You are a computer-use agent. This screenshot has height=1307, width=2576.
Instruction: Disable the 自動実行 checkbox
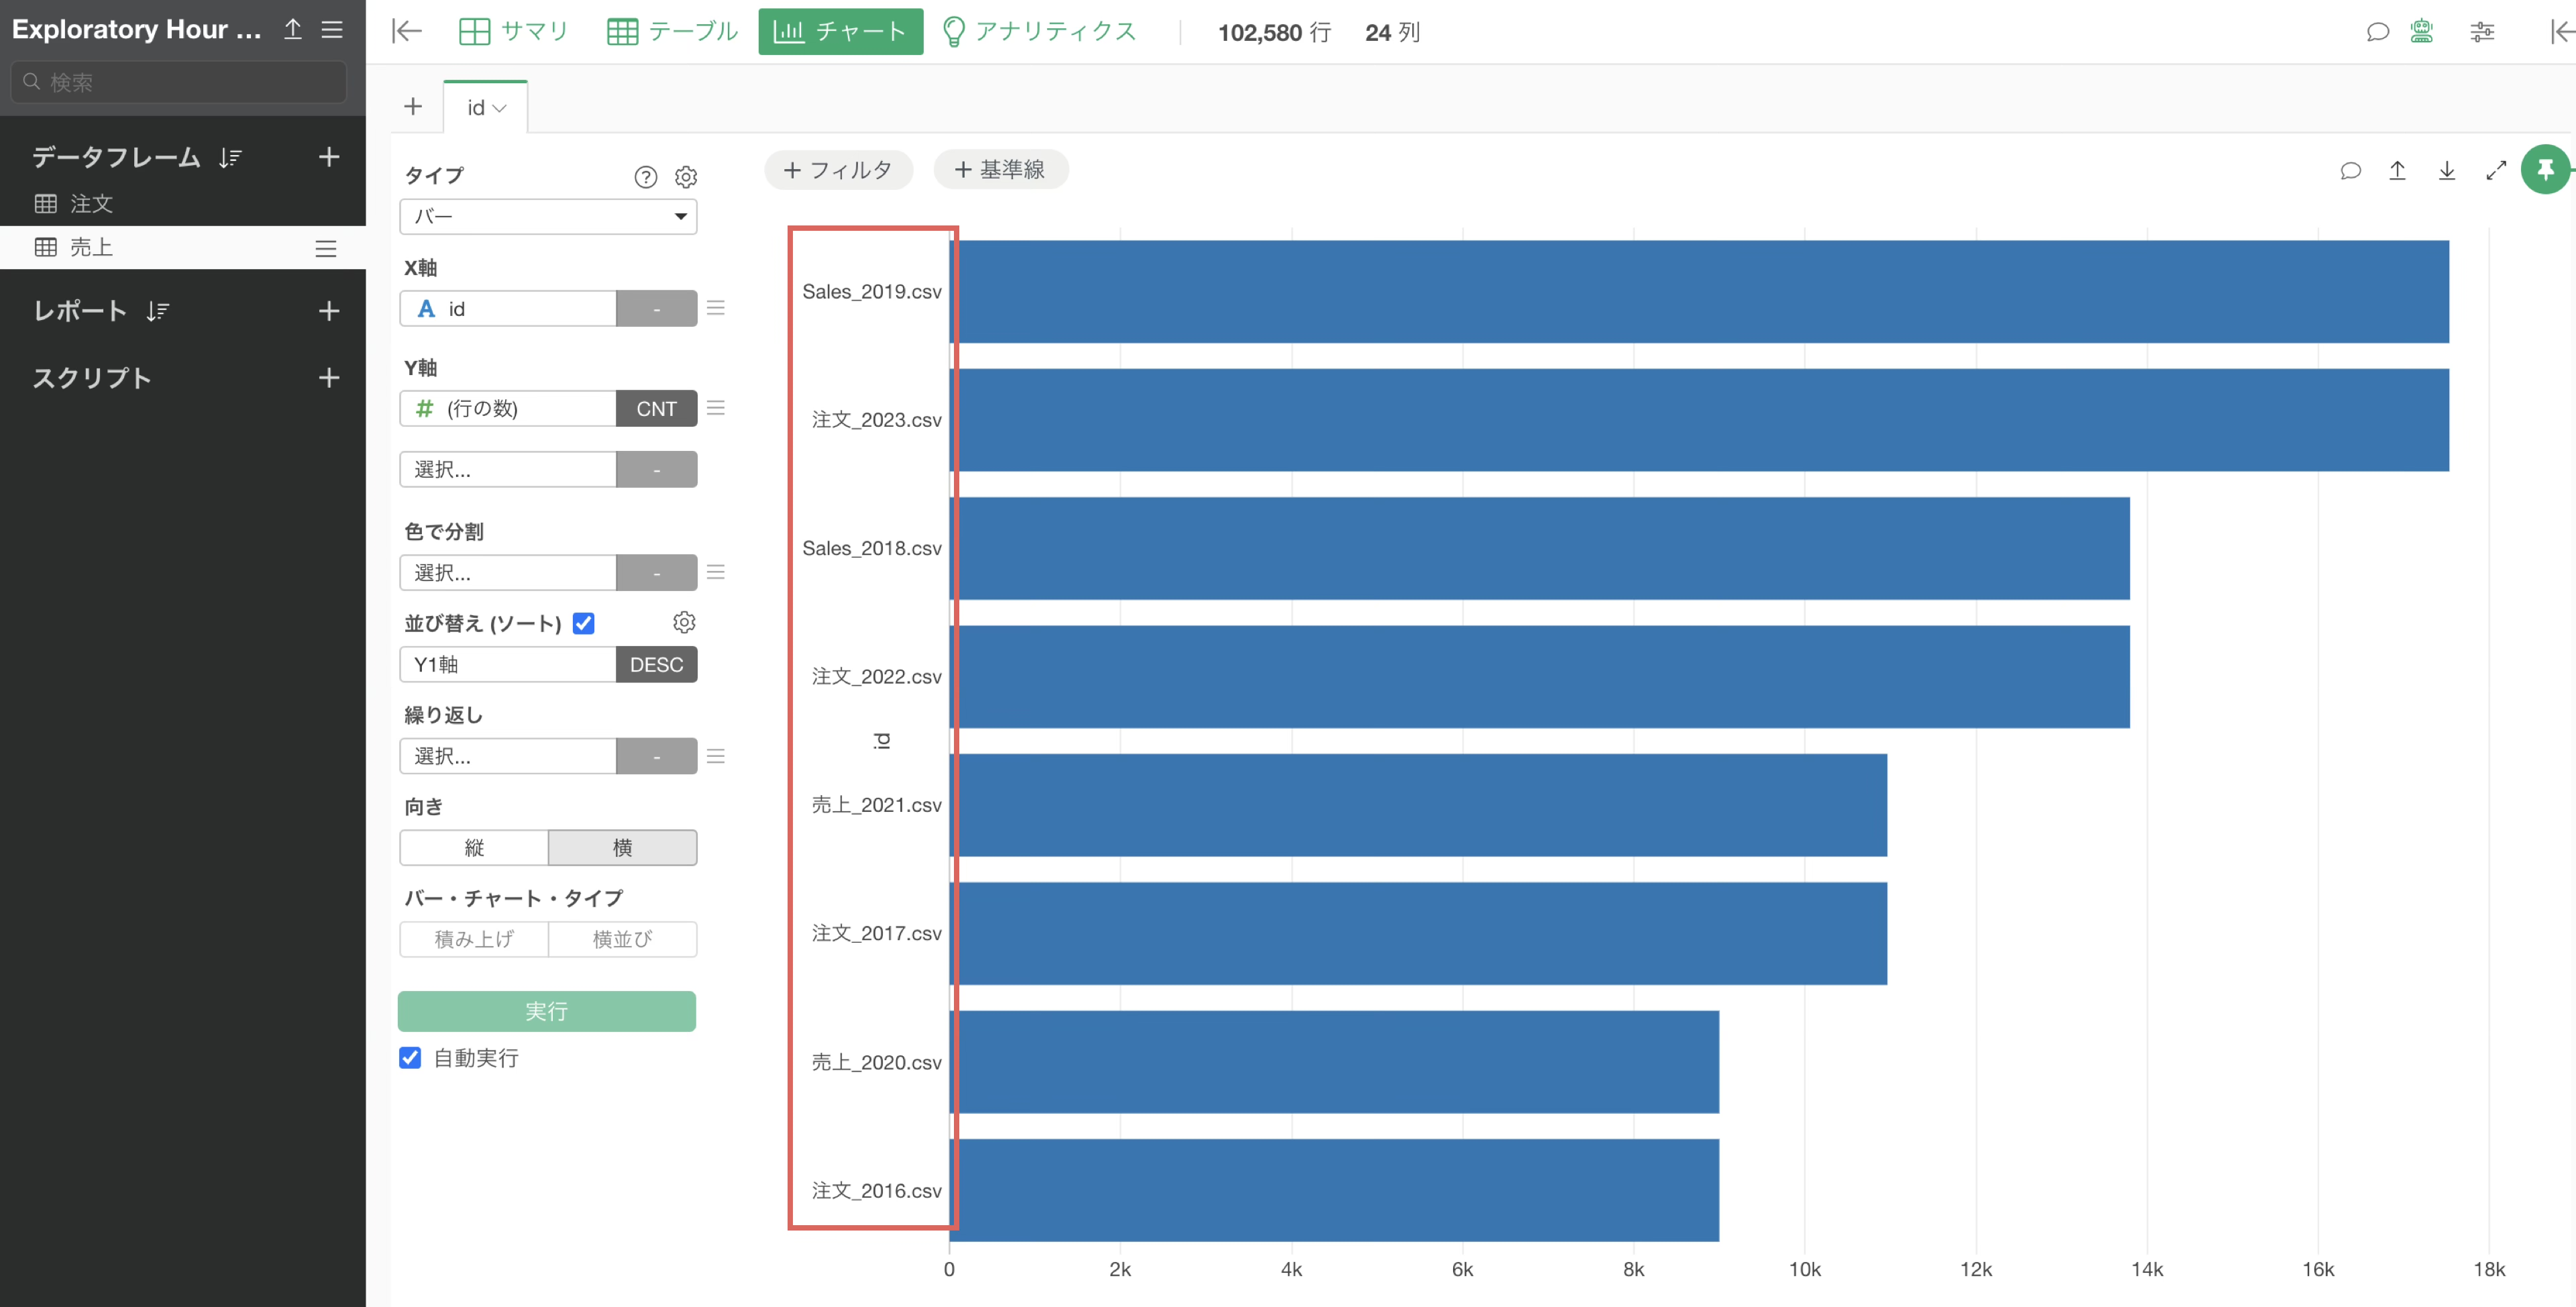coord(410,1057)
